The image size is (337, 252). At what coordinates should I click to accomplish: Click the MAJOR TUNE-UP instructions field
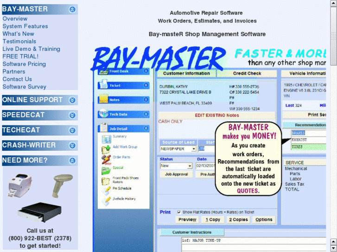tap(254, 240)
